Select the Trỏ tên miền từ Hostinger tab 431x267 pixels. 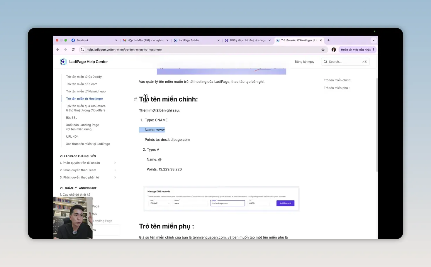point(299,40)
